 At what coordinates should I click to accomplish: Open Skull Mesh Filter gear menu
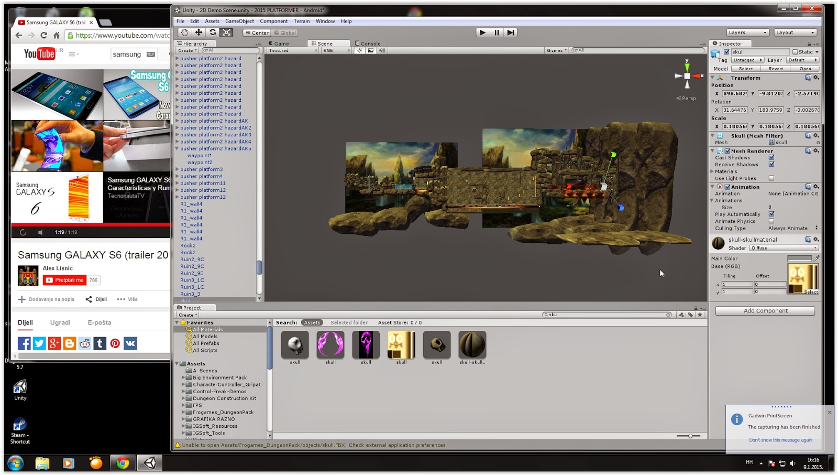pyautogui.click(x=816, y=136)
